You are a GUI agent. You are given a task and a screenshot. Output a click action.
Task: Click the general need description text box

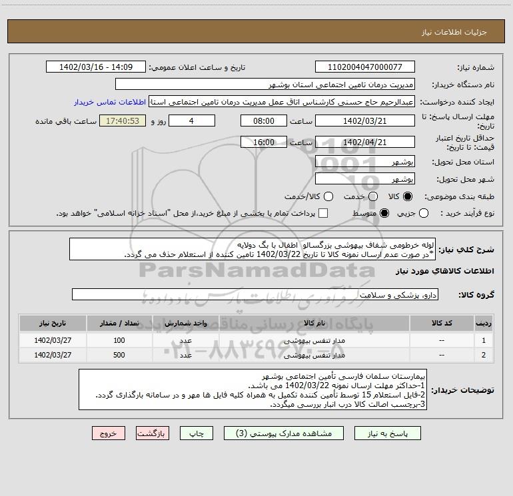coord(253,249)
